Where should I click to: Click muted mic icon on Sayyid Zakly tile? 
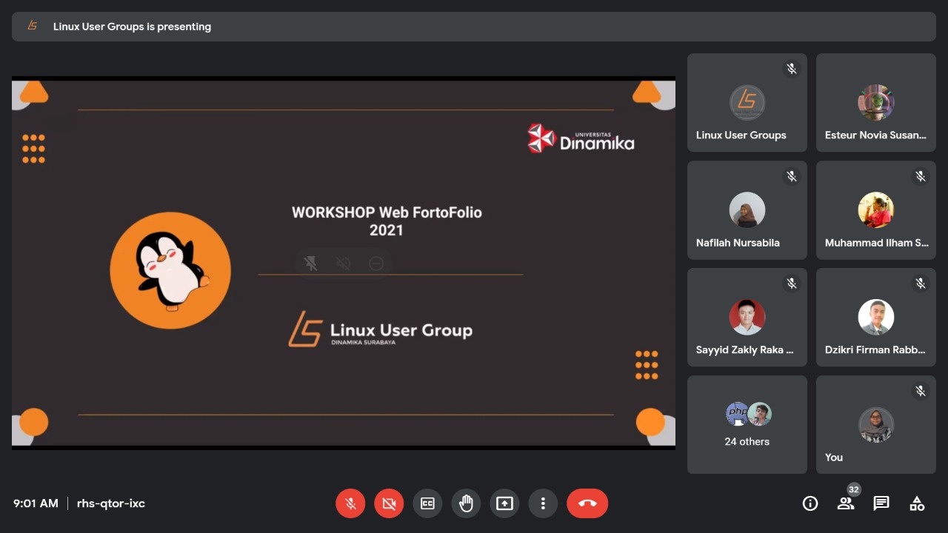coord(792,284)
